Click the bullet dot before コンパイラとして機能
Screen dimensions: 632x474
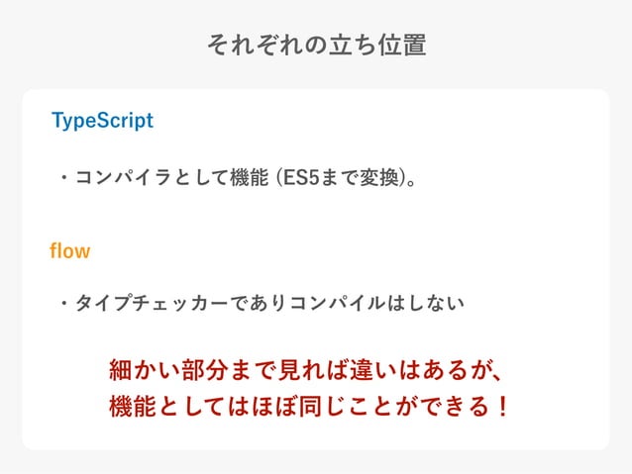[63, 177]
